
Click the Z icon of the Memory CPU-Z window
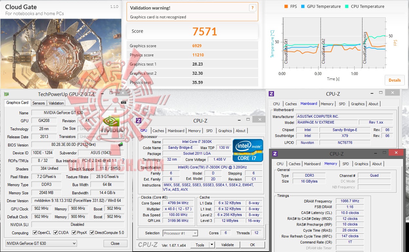pos(275,154)
